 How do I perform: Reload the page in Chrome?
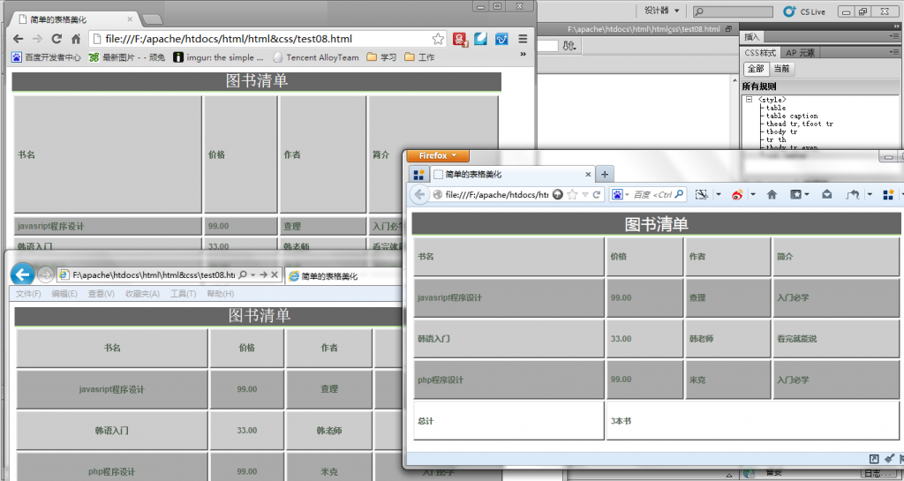click(x=56, y=39)
